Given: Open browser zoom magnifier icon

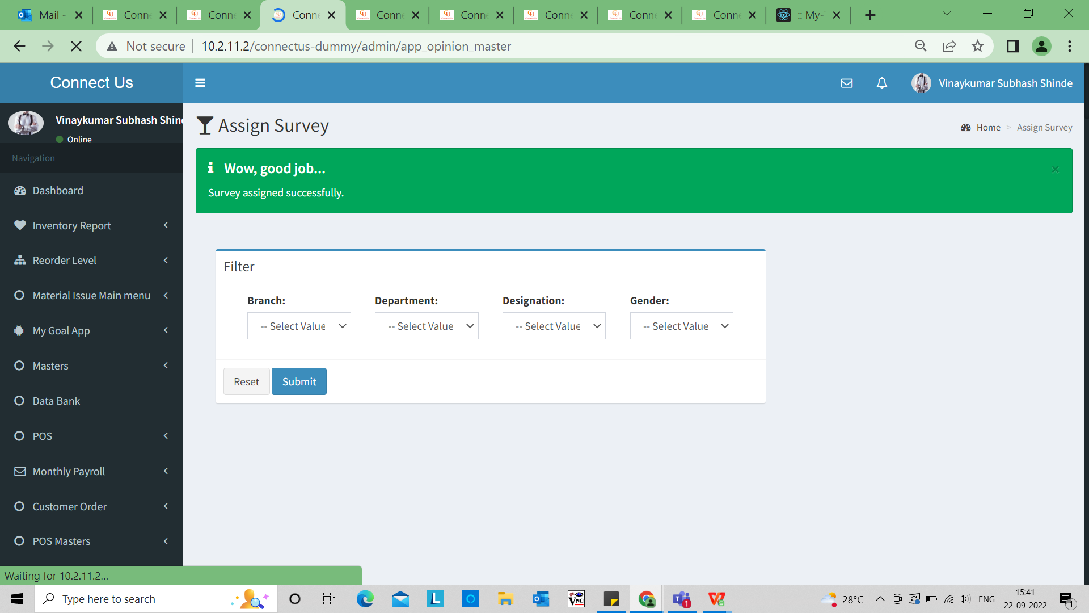Looking at the screenshot, I should 921,46.
